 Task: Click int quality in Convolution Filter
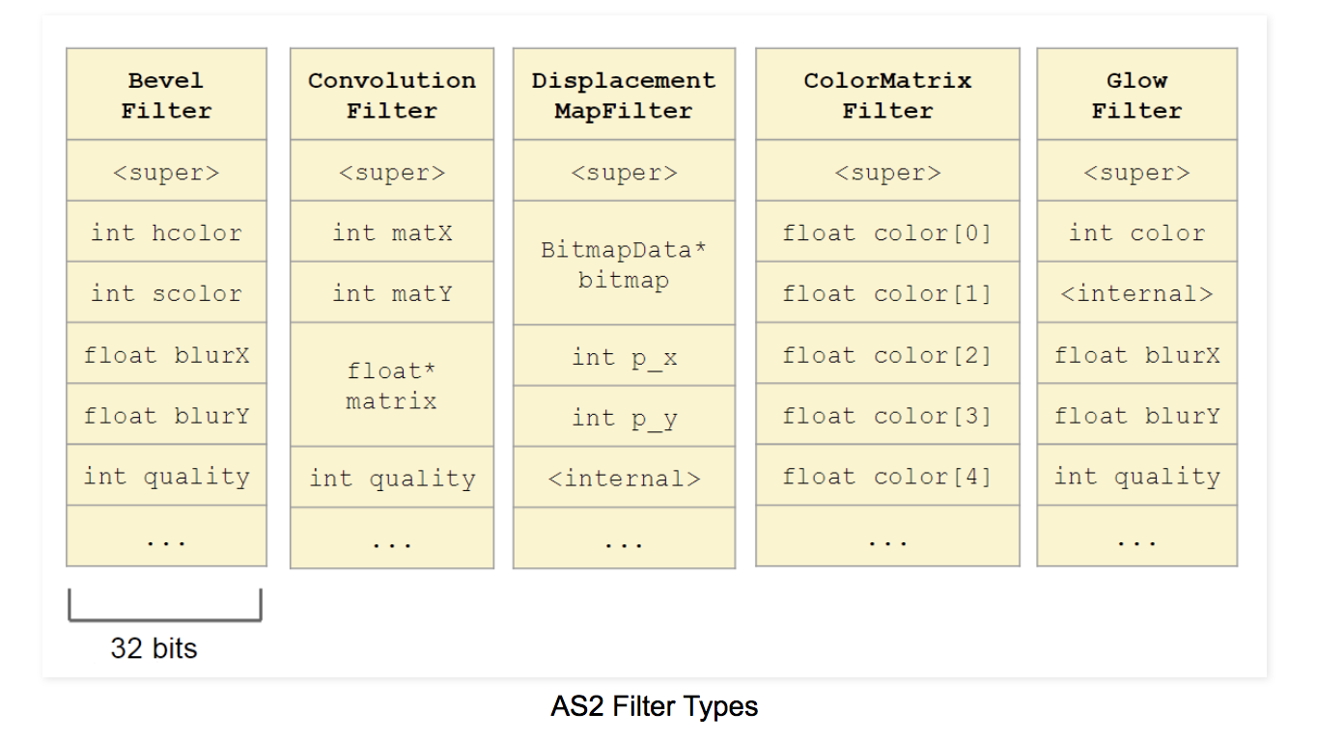coord(391,479)
